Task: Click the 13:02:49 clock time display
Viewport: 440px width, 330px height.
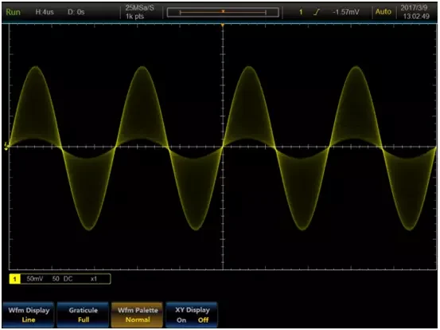Action: click(x=416, y=16)
